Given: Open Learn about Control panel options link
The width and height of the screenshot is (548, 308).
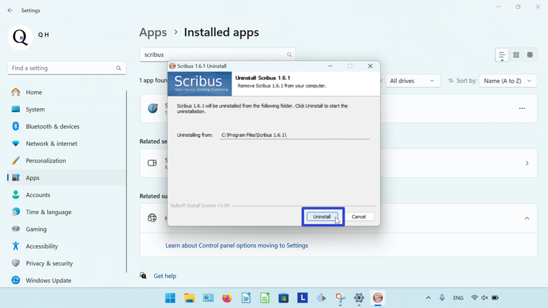Looking at the screenshot, I should coord(236,246).
